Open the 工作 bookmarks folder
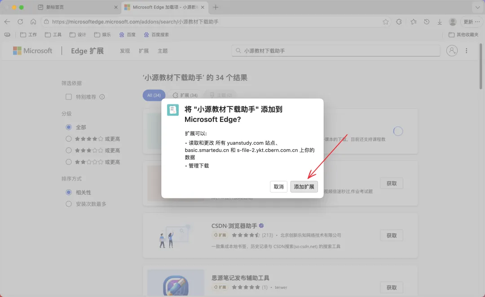Image resolution: width=485 pixels, height=297 pixels. point(28,34)
